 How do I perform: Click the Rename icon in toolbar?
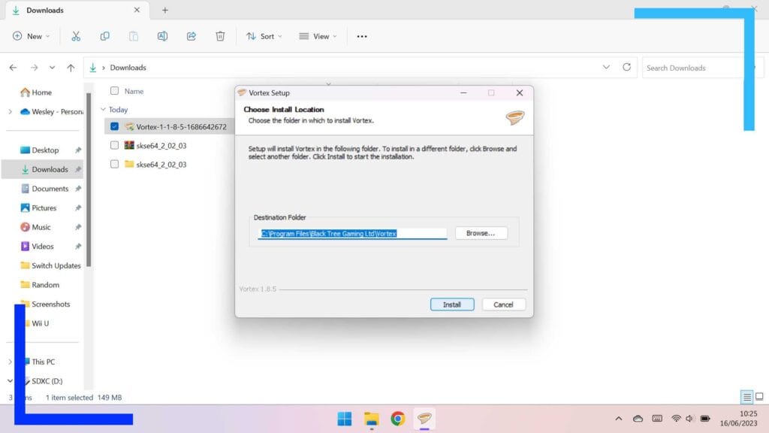(x=162, y=36)
